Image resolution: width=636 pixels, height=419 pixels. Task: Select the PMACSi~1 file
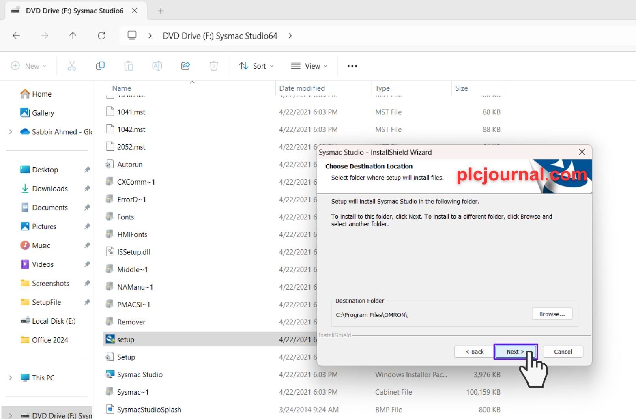pos(134,305)
